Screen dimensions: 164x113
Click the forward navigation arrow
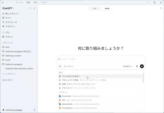tap(12, 2)
